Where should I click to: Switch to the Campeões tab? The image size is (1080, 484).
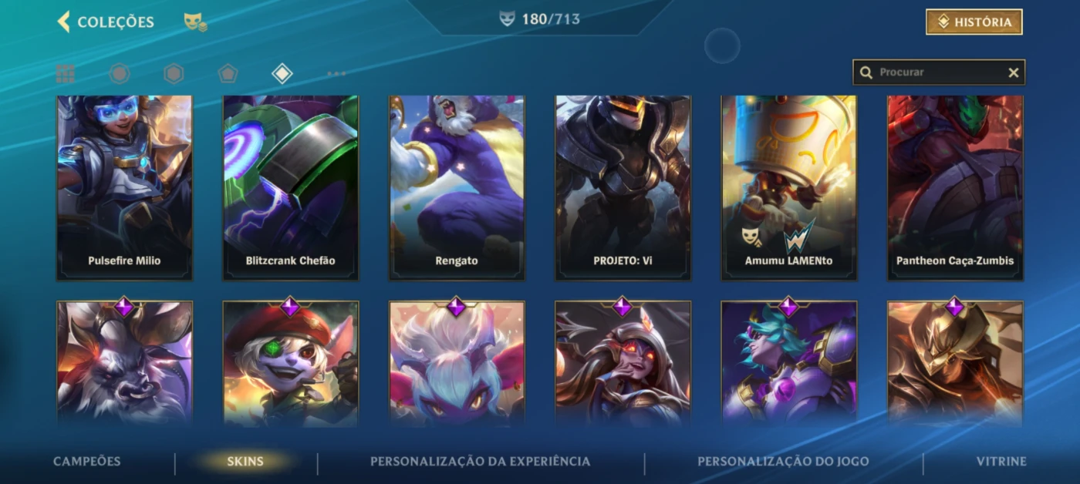[87, 462]
